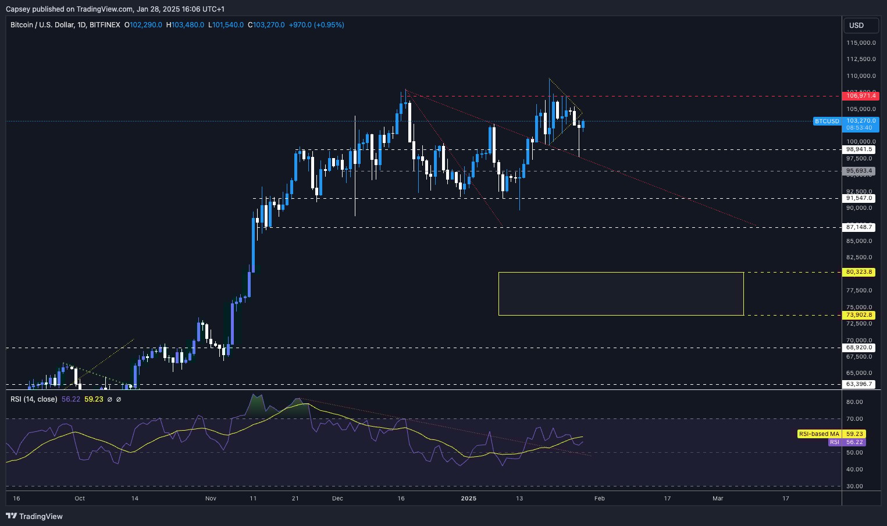
Task: Click the RSI (14, close) legend text
Action: (x=33, y=399)
